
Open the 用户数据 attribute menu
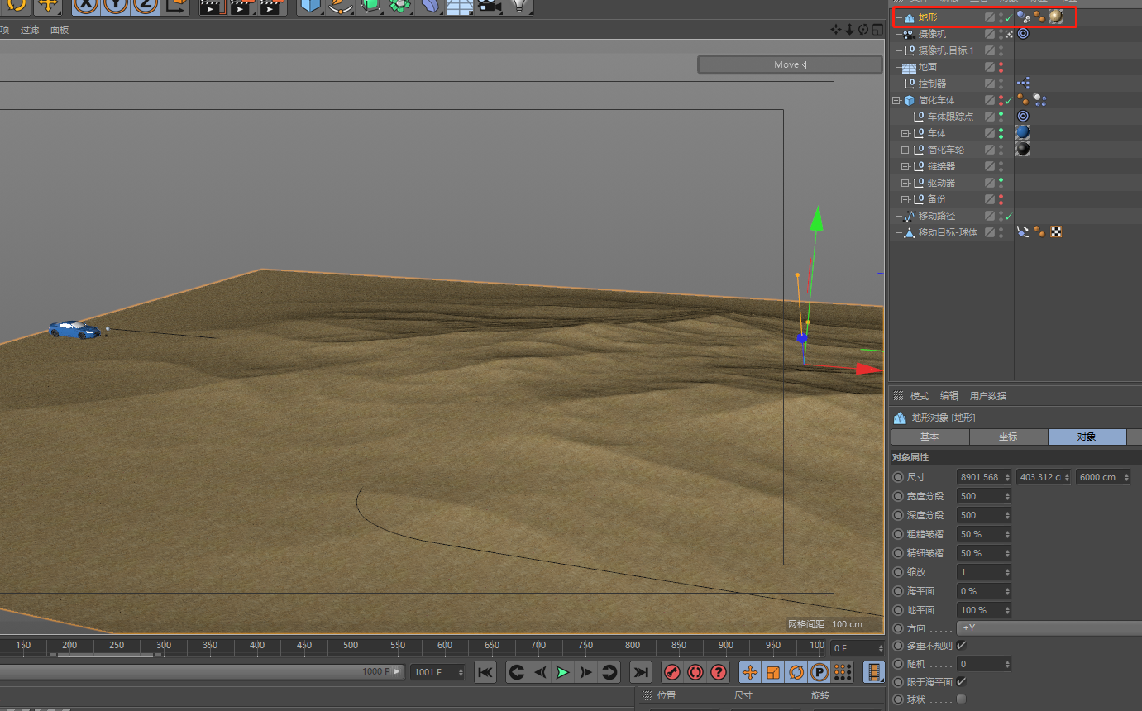pos(988,396)
